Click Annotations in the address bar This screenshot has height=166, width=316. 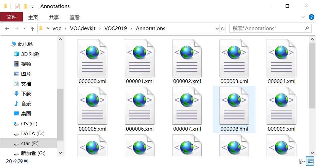pyautogui.click(x=150, y=28)
